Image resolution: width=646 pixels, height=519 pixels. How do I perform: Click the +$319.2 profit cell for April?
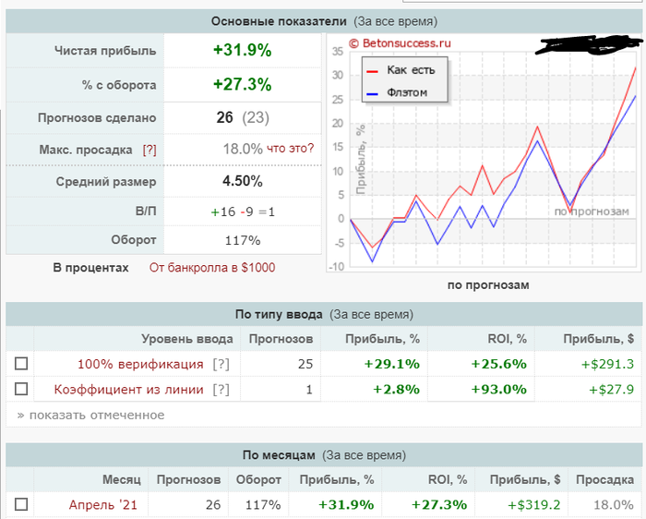point(534,504)
